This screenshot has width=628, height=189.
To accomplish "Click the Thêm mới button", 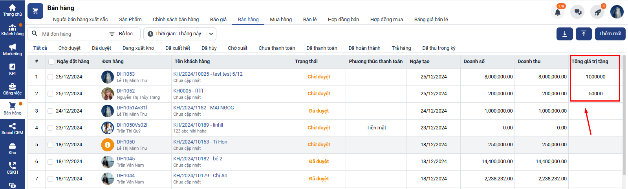I will (610, 34).
